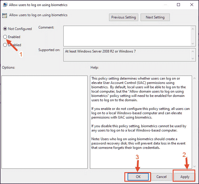
Task: Click the Supported on scroll up arrow
Action: (x=193, y=51)
